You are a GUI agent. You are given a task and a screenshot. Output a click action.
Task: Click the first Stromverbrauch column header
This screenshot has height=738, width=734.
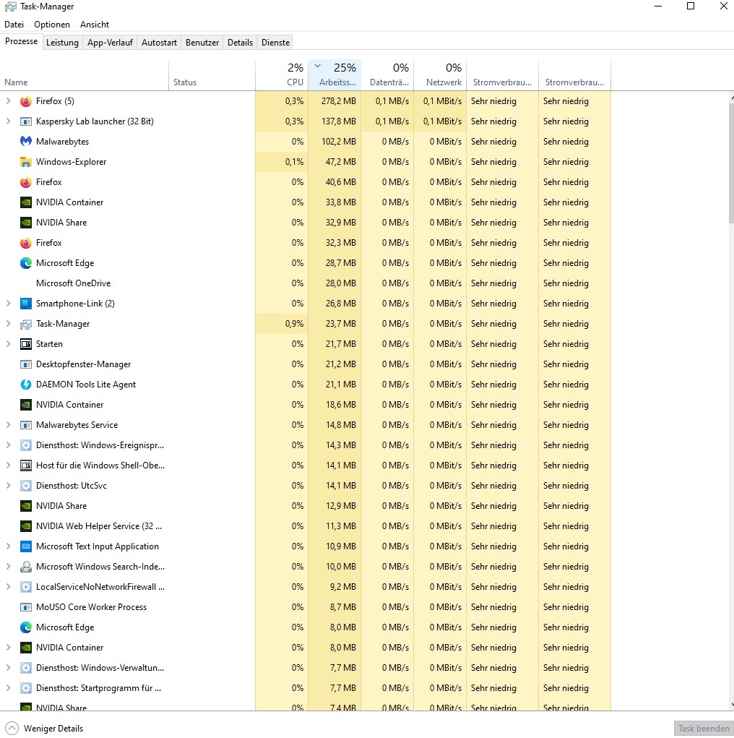click(502, 75)
